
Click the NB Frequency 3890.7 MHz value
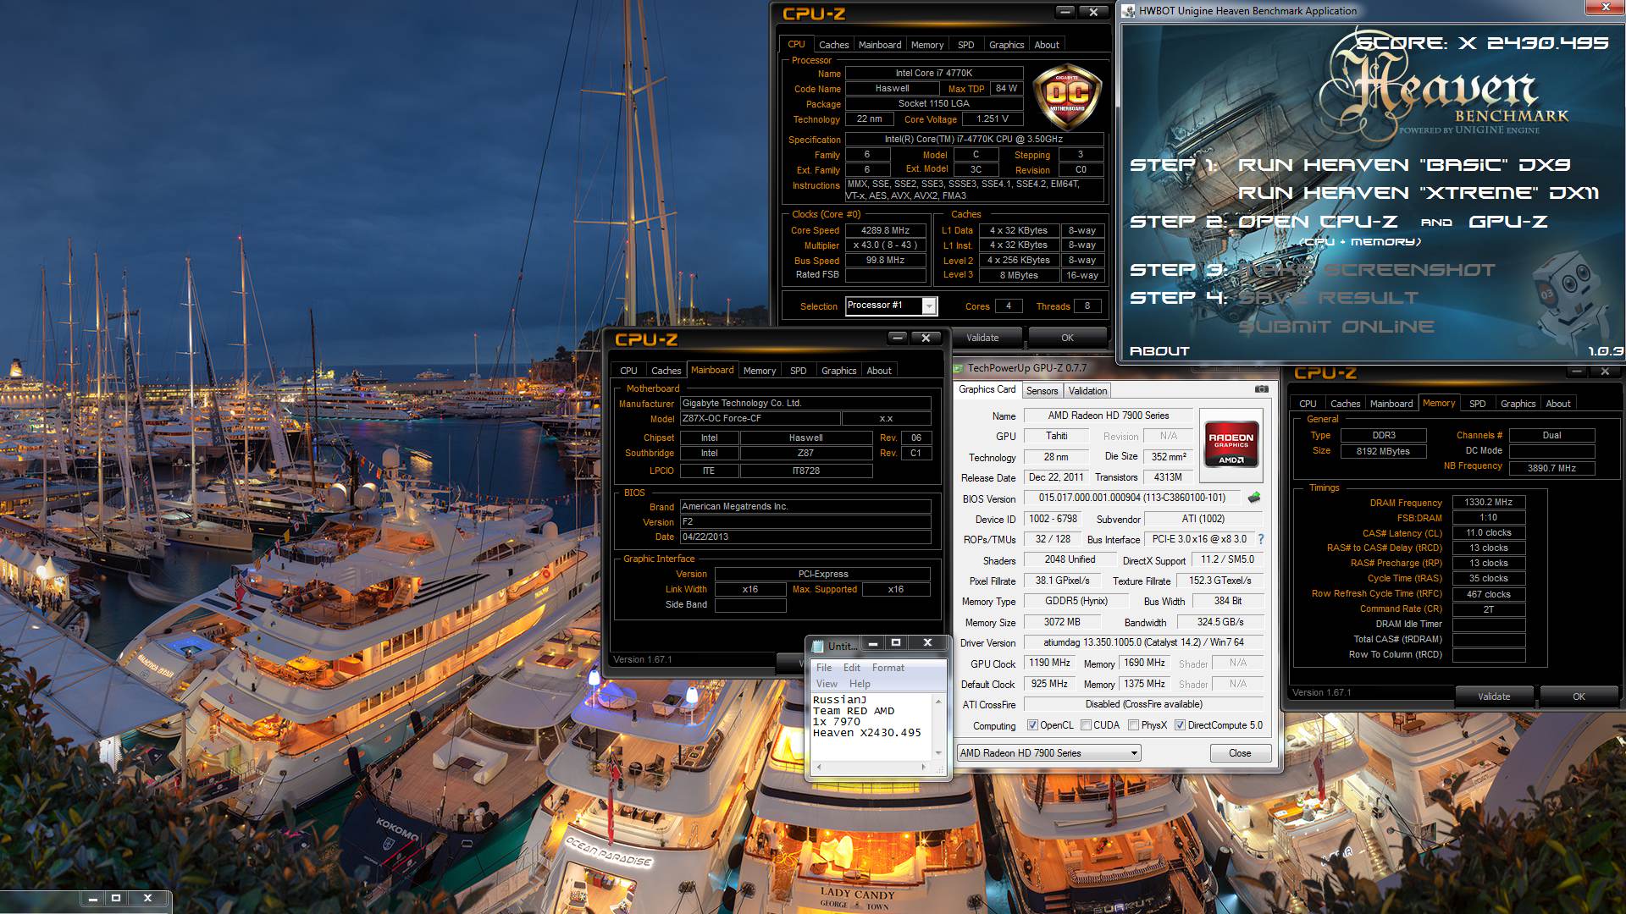click(1551, 468)
